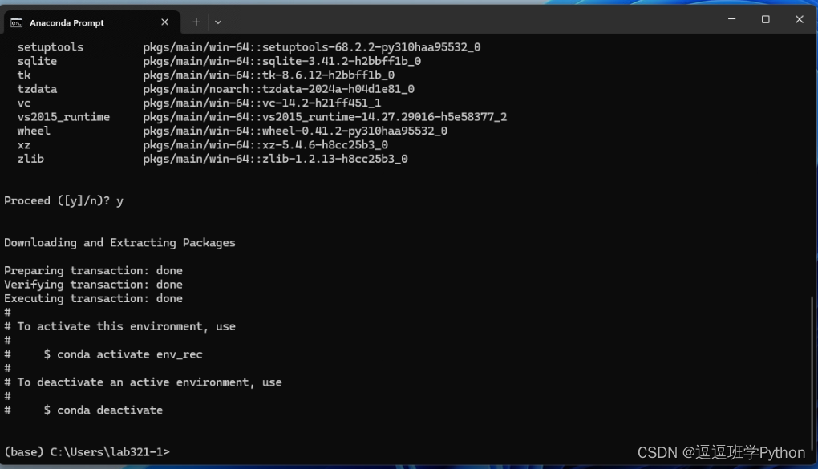Minimize the terminal window
This screenshot has width=818, height=469.
point(732,19)
